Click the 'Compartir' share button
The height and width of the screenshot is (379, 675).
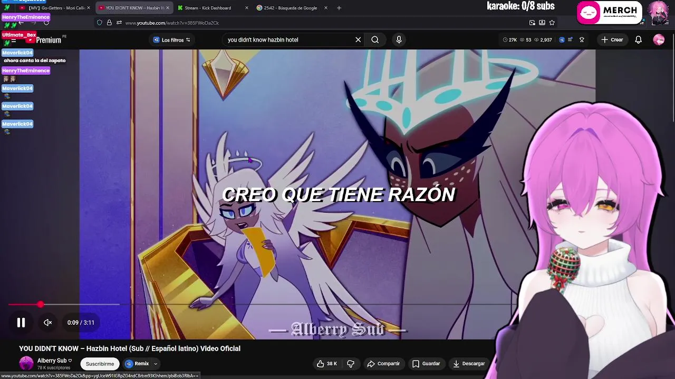pos(383,364)
